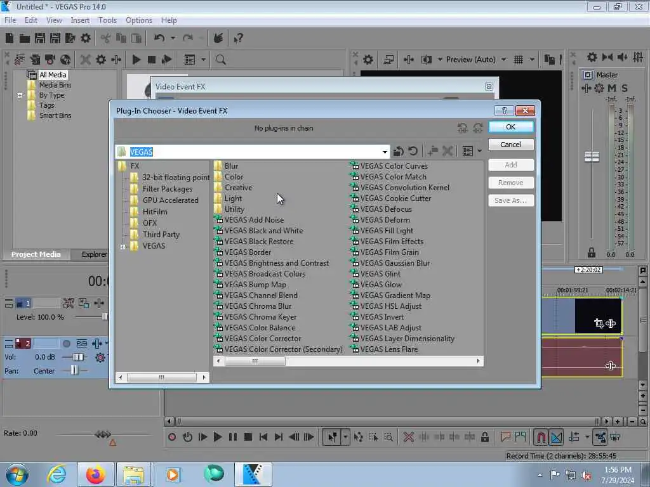Open the Options menu

point(139,20)
